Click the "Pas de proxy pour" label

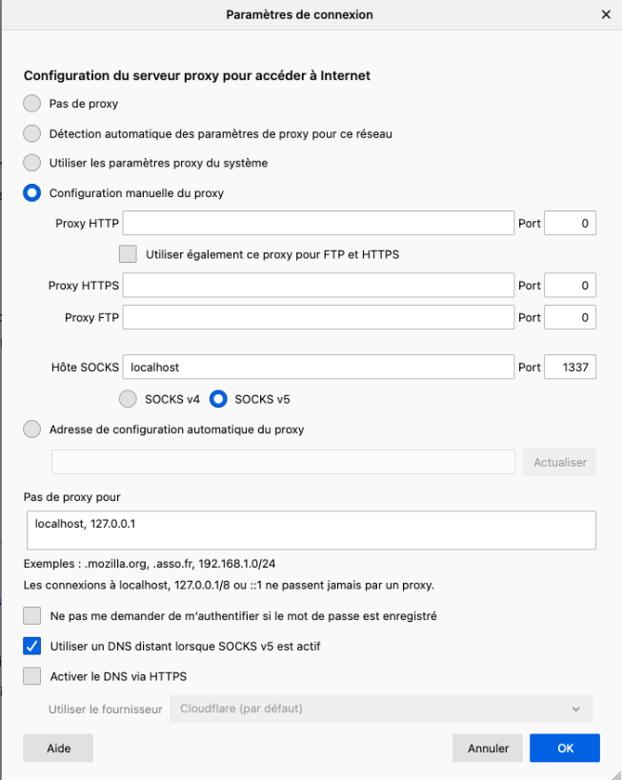(72, 497)
